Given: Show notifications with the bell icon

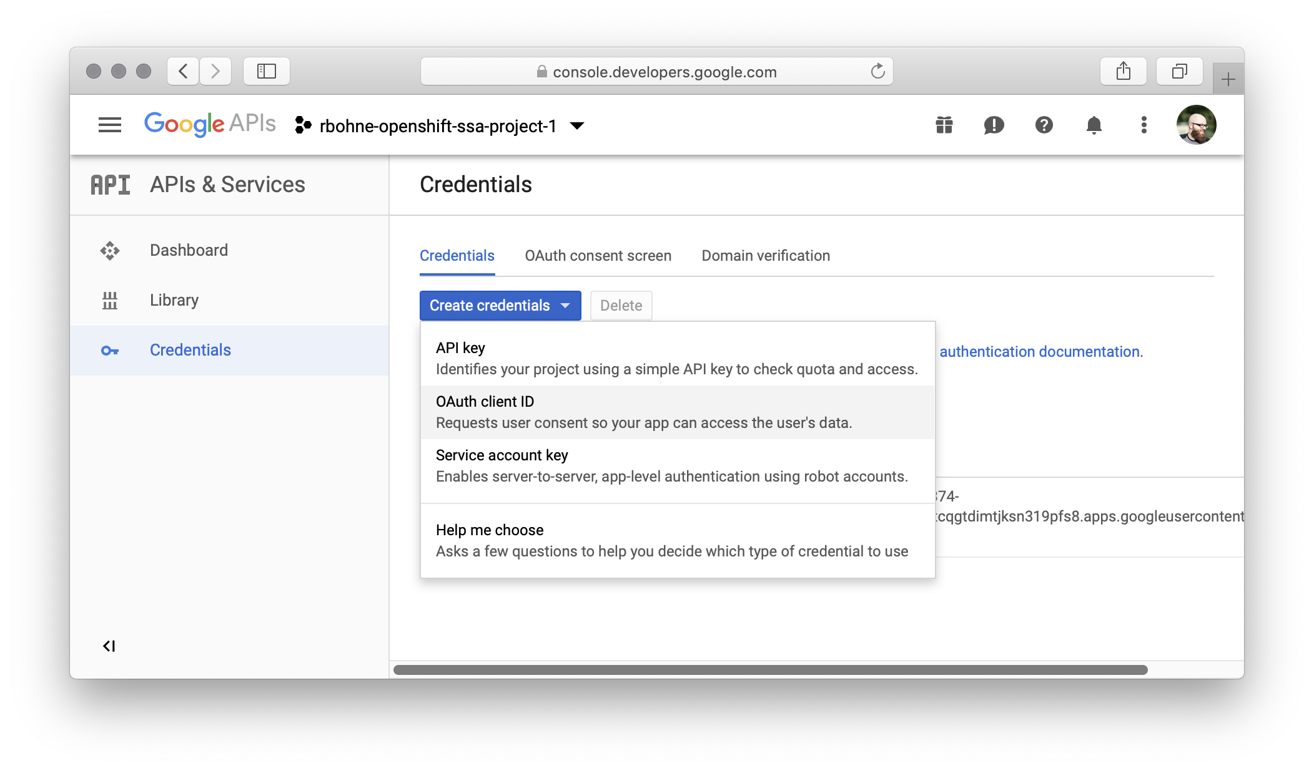Looking at the screenshot, I should [1094, 125].
